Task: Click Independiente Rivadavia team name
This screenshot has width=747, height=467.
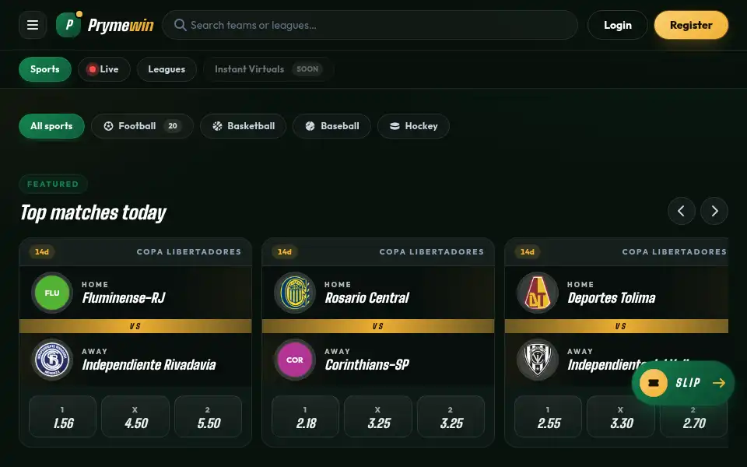Action: tap(149, 364)
